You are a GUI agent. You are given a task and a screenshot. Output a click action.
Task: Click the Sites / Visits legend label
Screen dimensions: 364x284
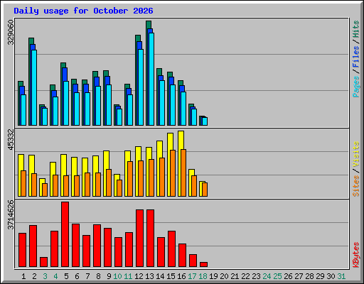coord(356,169)
